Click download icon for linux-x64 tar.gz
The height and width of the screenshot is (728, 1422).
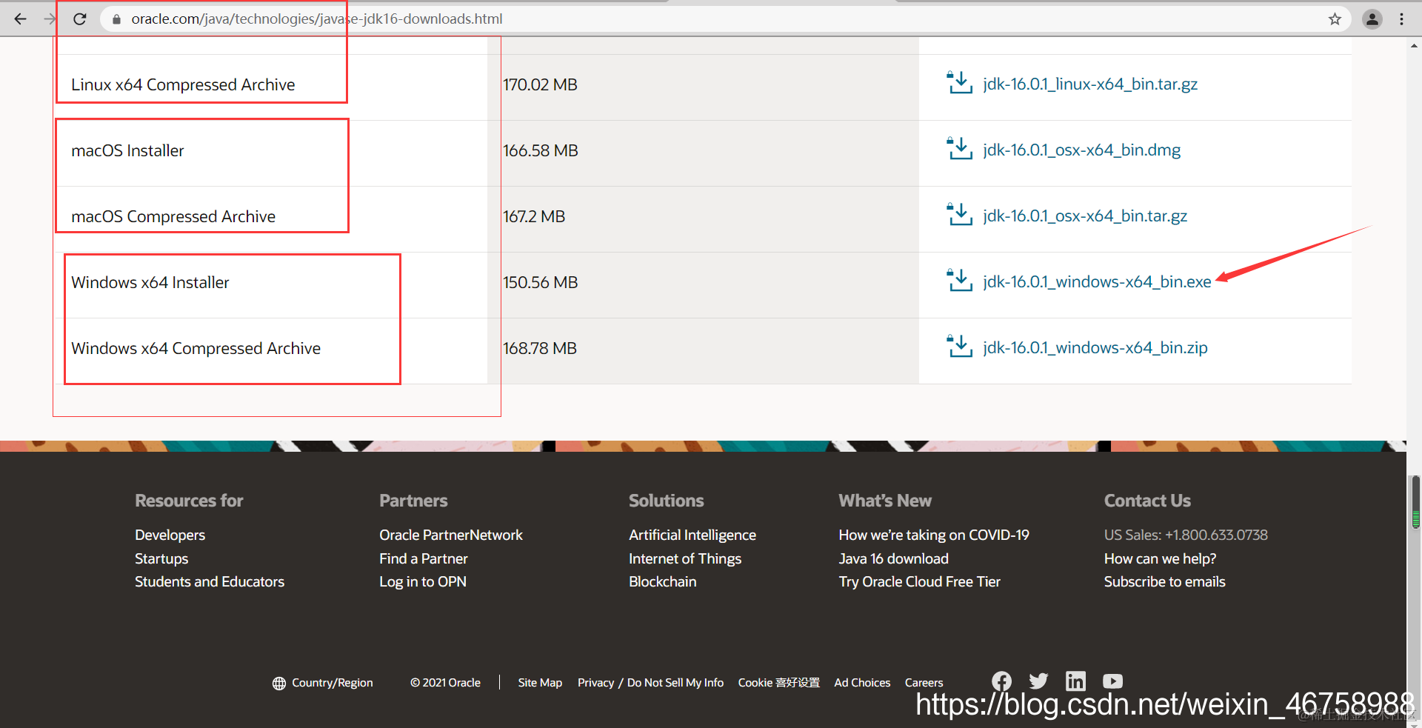(x=960, y=83)
